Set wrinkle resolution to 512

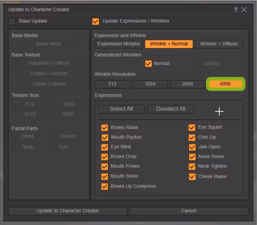(112, 84)
